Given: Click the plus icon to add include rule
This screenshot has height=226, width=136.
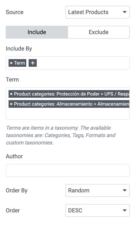Looking at the screenshot, I should pos(33,63).
